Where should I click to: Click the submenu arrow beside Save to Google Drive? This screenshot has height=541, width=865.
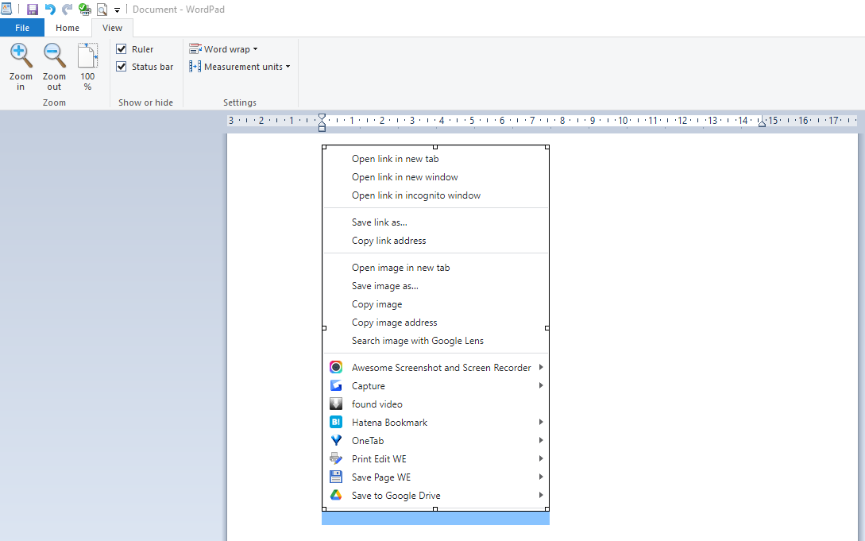coord(541,495)
